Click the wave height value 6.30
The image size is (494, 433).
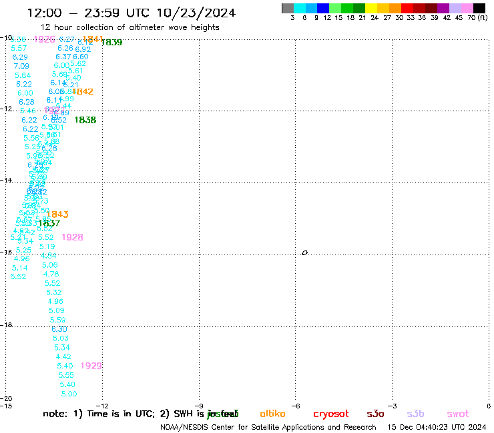point(59,329)
